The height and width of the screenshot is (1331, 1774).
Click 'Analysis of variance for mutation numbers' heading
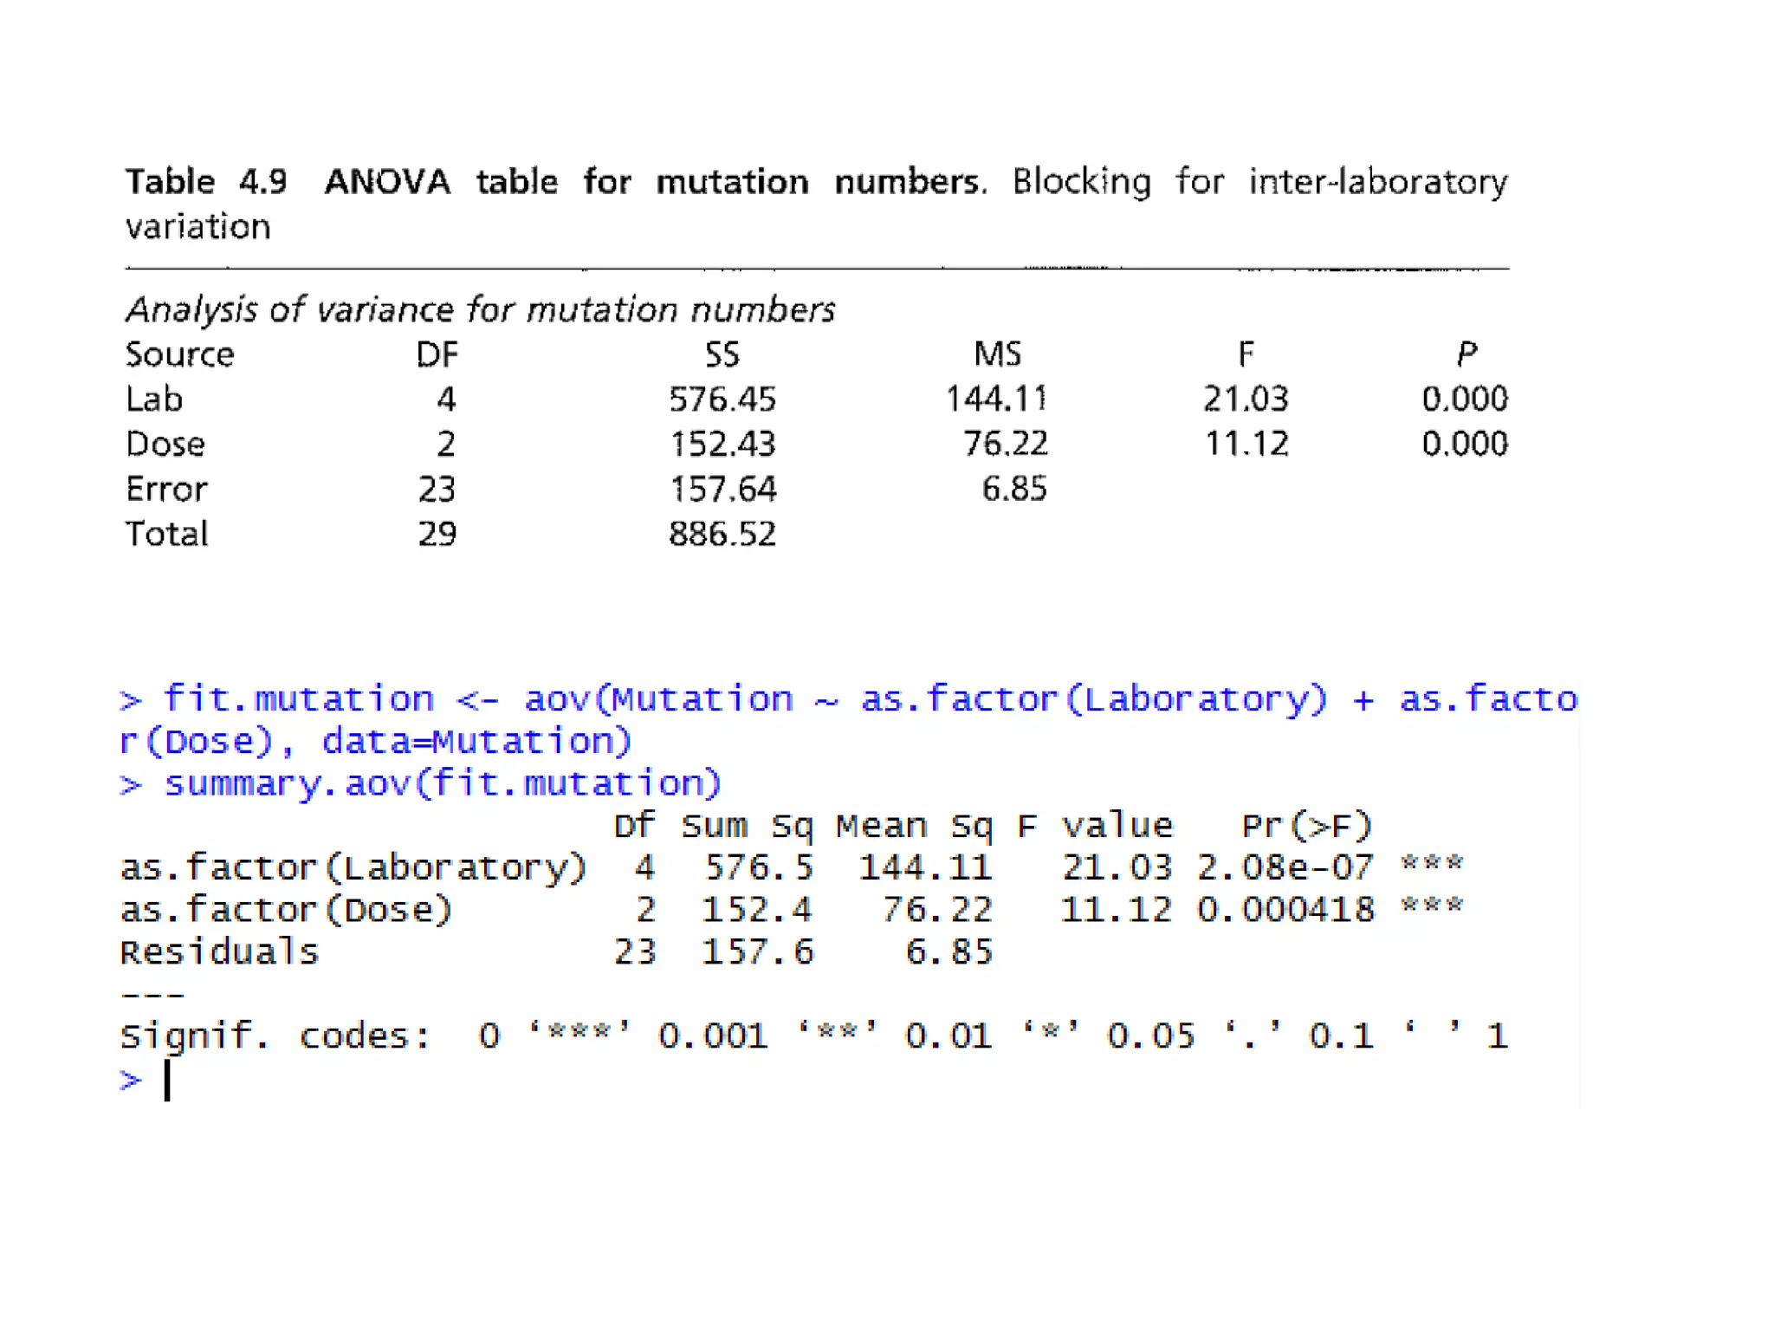click(480, 310)
